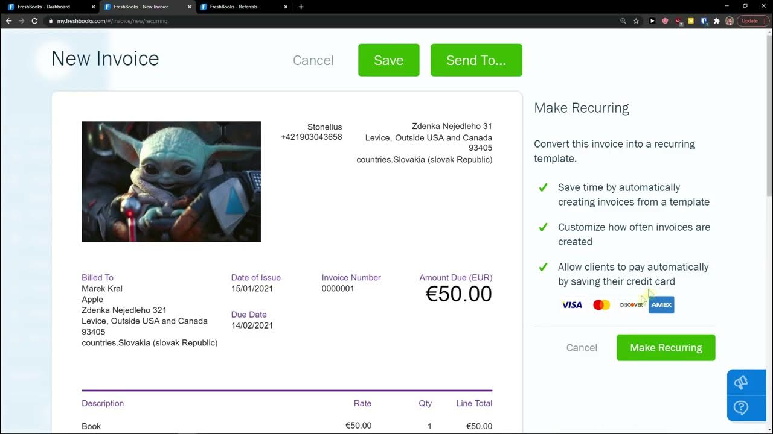Click the New Invoice page title

click(105, 58)
